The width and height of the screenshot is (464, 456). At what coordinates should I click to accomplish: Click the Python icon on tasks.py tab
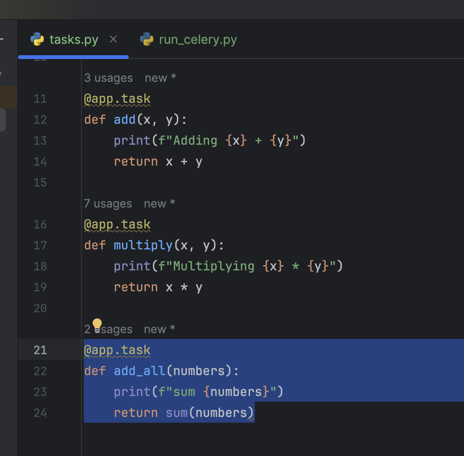[x=37, y=40]
